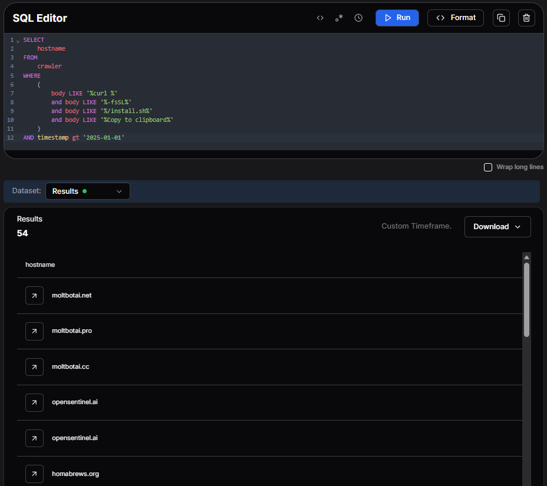Open the moltbotai.net external link arrow
Viewport: 547px width, 486px height.
point(34,295)
